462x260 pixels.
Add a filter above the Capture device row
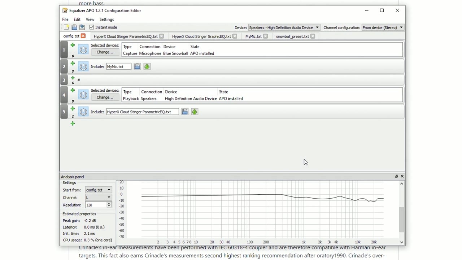[x=73, y=45]
